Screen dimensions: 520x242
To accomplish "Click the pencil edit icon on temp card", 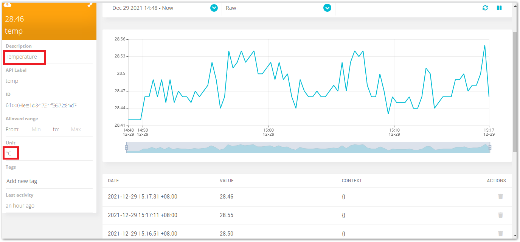I will pos(90,5).
